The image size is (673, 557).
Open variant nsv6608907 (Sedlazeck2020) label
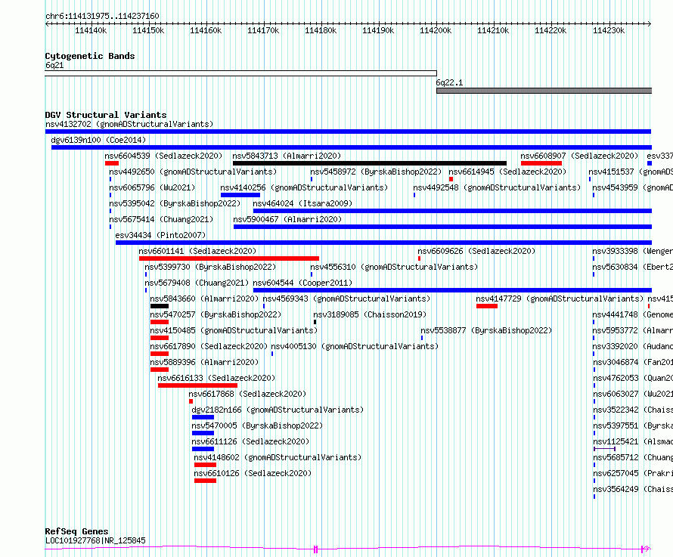pyautogui.click(x=579, y=156)
